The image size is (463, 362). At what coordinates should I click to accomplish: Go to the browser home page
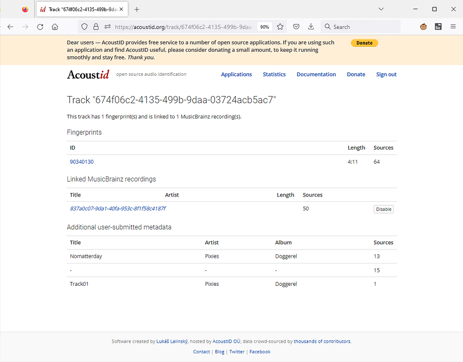tap(55, 27)
